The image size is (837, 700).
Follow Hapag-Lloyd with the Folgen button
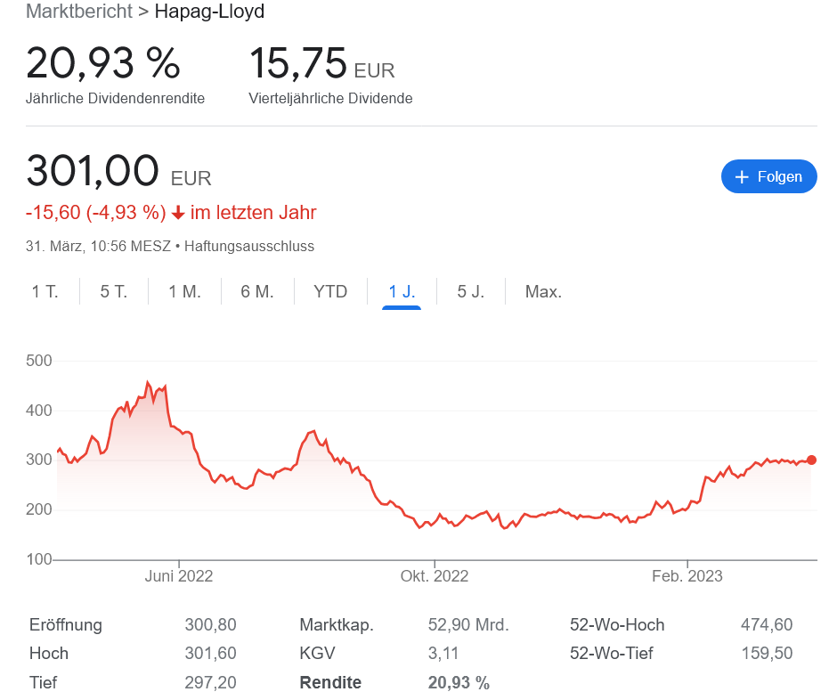[768, 176]
